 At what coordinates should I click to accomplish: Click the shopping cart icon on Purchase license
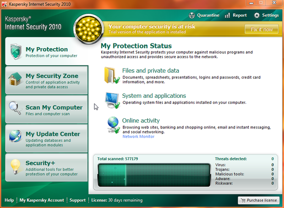point(243,200)
